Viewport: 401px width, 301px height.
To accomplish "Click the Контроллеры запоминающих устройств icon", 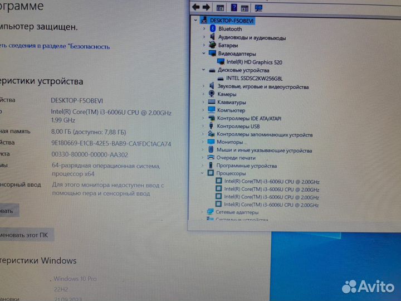I will 211,134.
